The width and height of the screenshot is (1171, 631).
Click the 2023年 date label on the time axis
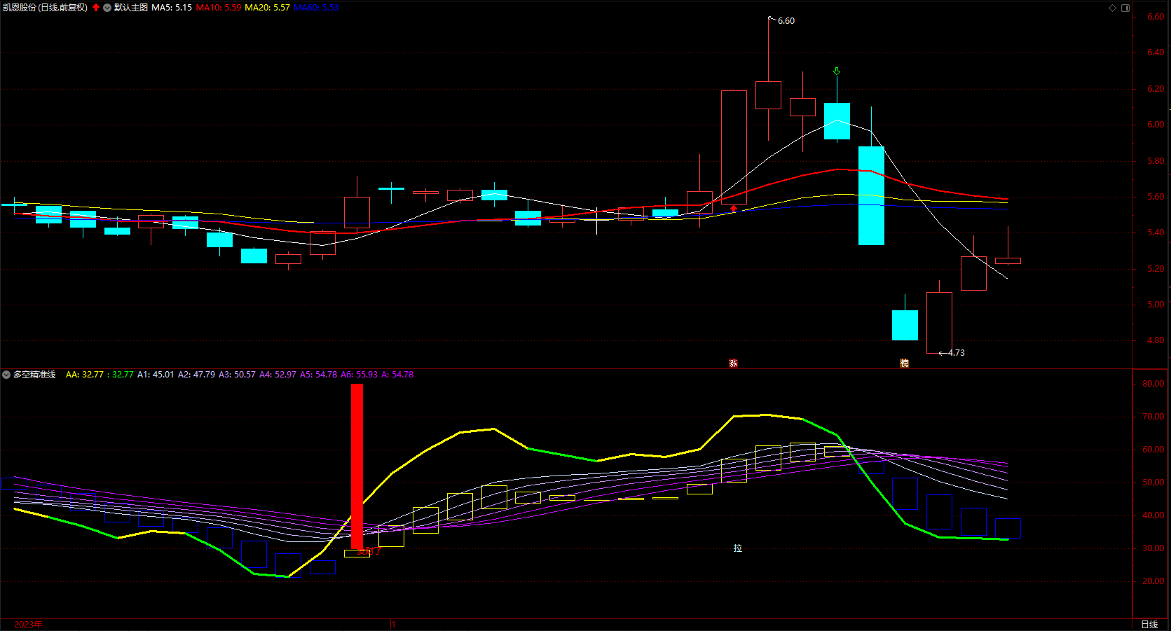click(x=28, y=624)
